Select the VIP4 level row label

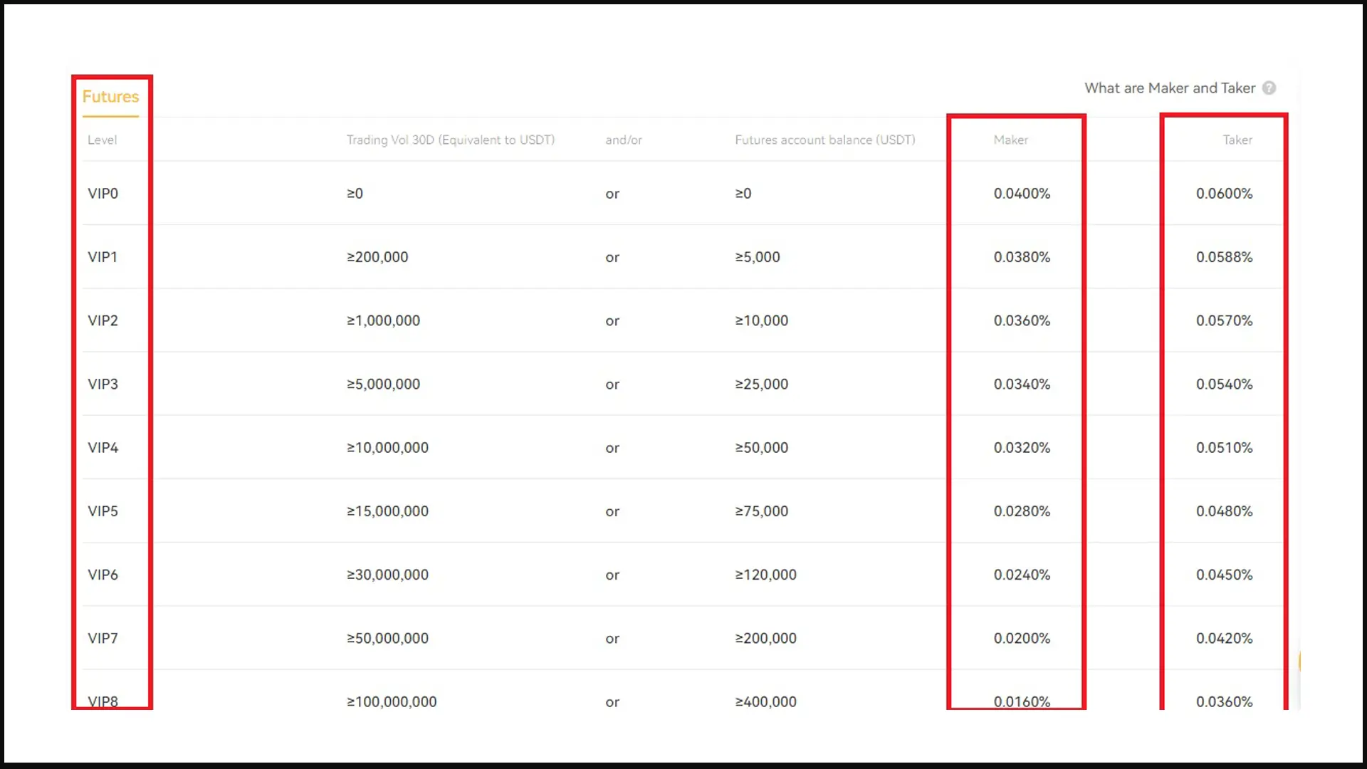tap(103, 448)
